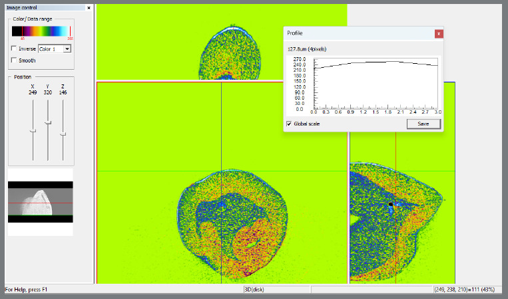The width and height of the screenshot is (508, 299).
Task: Click the 3D(disk) status bar field
Action: click(x=277, y=290)
